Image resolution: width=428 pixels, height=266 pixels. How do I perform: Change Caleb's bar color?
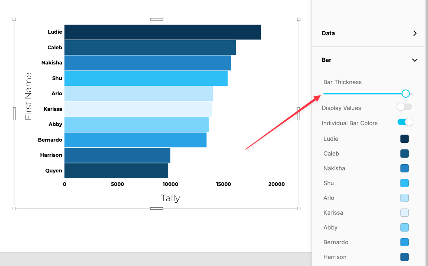point(404,154)
